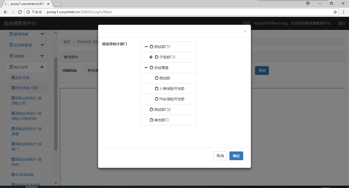The height and width of the screenshot is (188, 349).
Task: Click the grid icon beside 4S店续保率
Action: [13, 175]
